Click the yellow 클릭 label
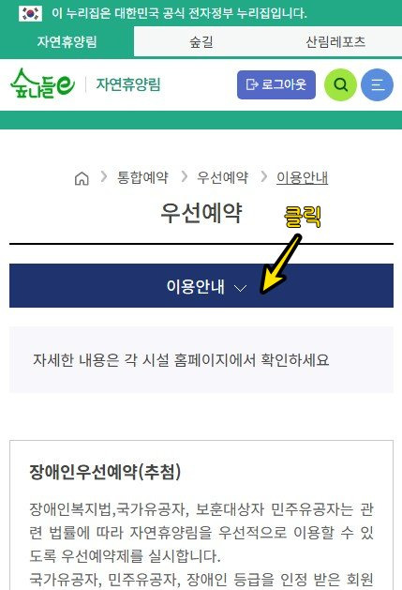Image resolution: width=402 pixels, height=590 pixels. click(x=303, y=217)
